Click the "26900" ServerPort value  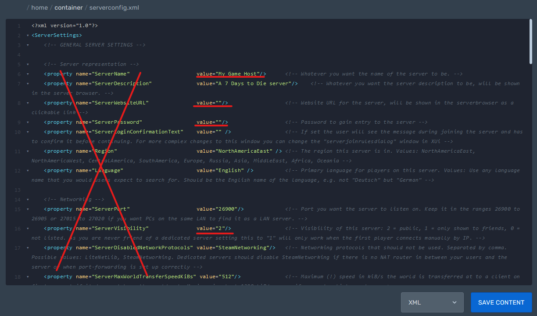point(226,209)
